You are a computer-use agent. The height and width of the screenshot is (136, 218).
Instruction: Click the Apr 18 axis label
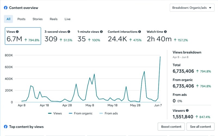click(x=44, y=105)
